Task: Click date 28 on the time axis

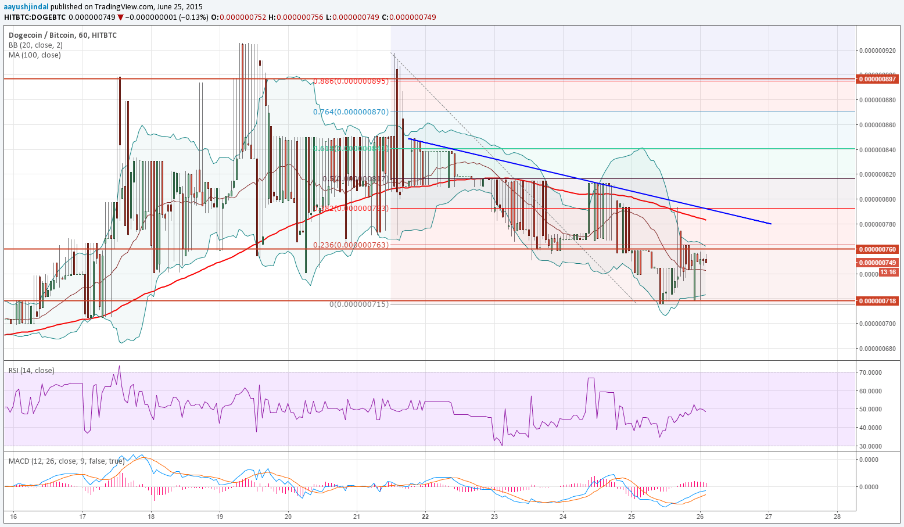Action: pos(837,516)
